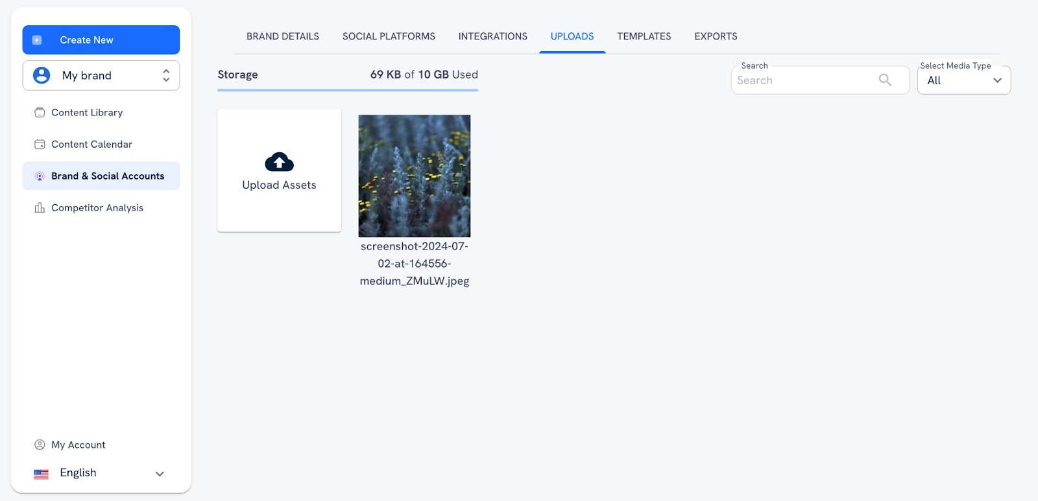The width and height of the screenshot is (1038, 501).
Task: Click the Content Library icon
Action: tap(40, 113)
